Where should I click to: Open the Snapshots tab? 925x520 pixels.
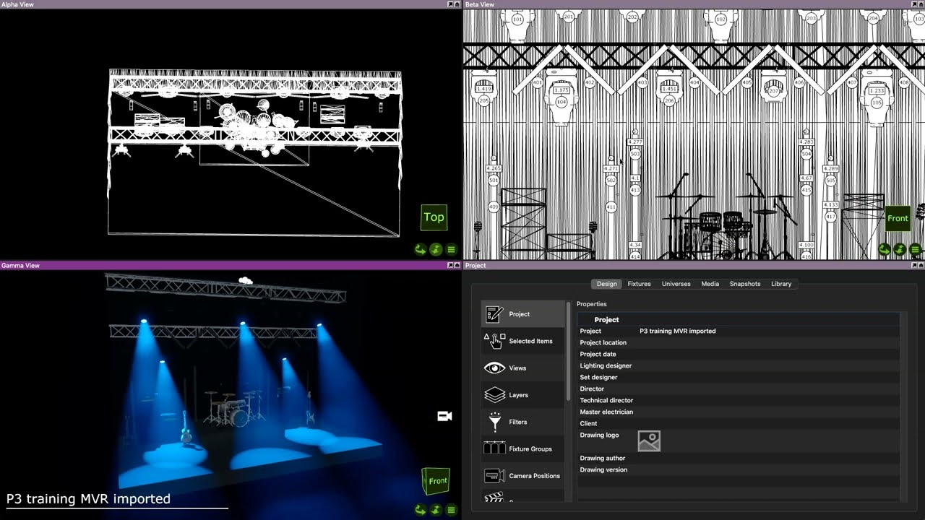click(744, 284)
